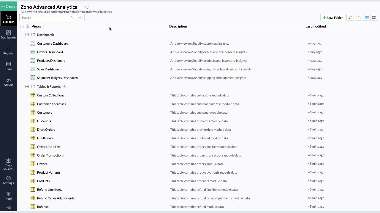Click the Description column header
The width and height of the screenshot is (380, 213).
(x=178, y=26)
